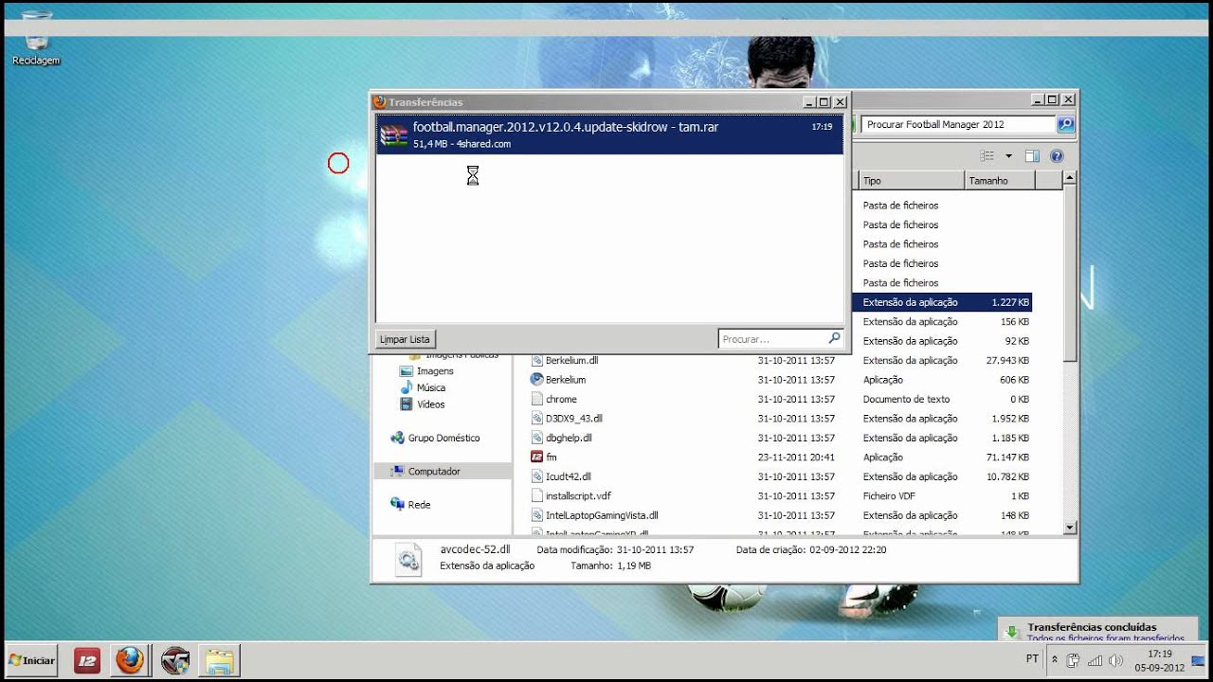The height and width of the screenshot is (682, 1213).
Task: Select the Vídeos library in navigation pane
Action: [x=423, y=404]
